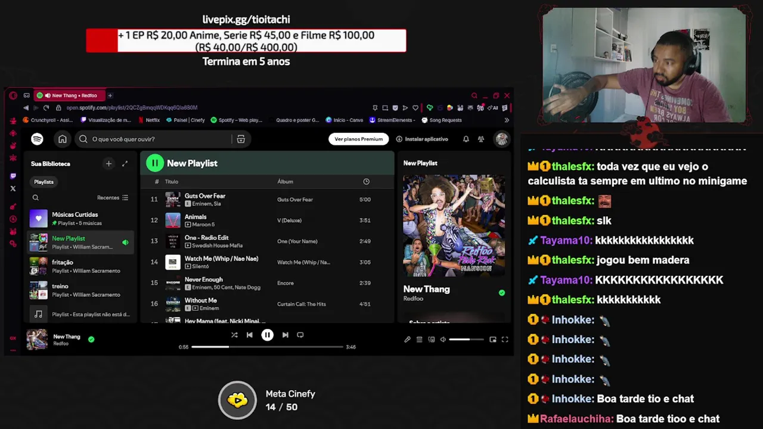
Task: Enter fullscreen player view
Action: 505,340
